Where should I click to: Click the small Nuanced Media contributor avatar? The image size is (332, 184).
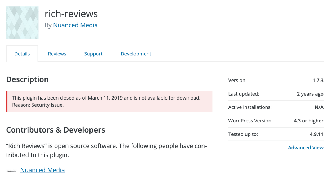(x=12, y=170)
